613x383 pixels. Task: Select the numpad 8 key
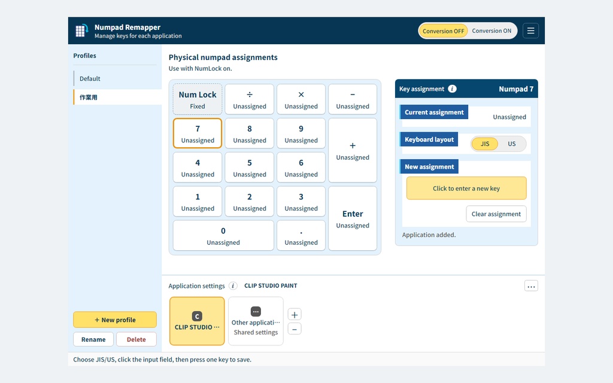(x=250, y=133)
